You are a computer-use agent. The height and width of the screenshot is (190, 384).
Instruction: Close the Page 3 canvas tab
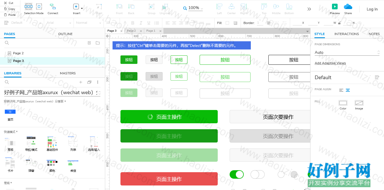pos(121,31)
